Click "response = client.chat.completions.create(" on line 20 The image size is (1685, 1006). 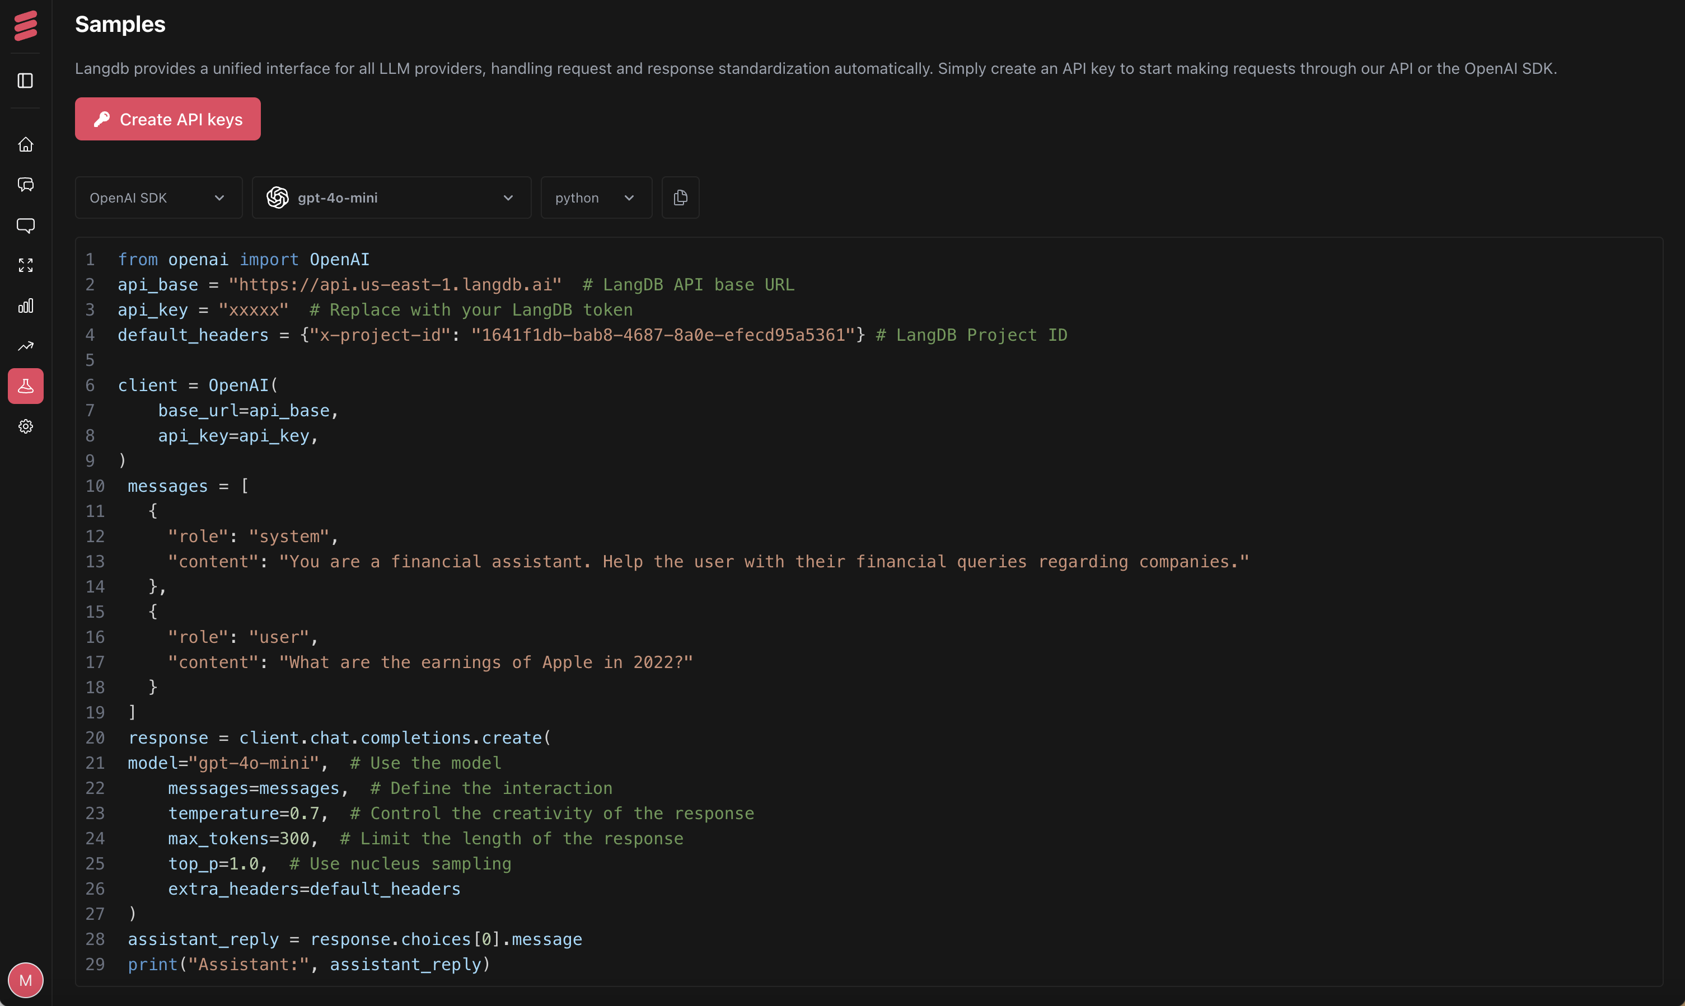pos(340,737)
